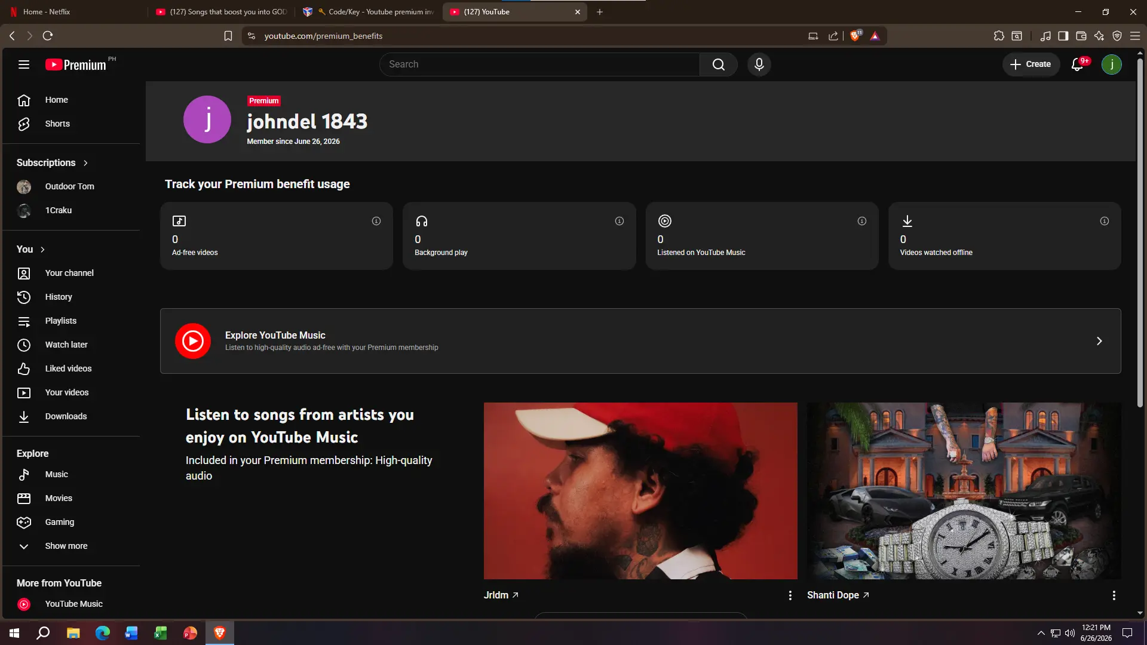Open the hamburger guide menu
This screenshot has width=1147, height=645.
click(x=24, y=64)
